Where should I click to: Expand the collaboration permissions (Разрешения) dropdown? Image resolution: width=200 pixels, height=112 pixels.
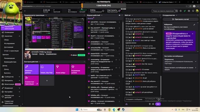(196, 62)
